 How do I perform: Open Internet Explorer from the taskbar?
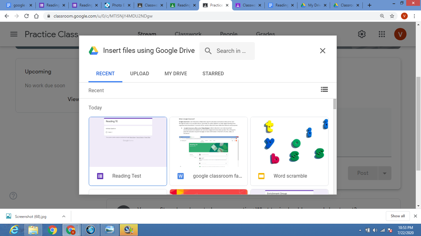point(14,230)
